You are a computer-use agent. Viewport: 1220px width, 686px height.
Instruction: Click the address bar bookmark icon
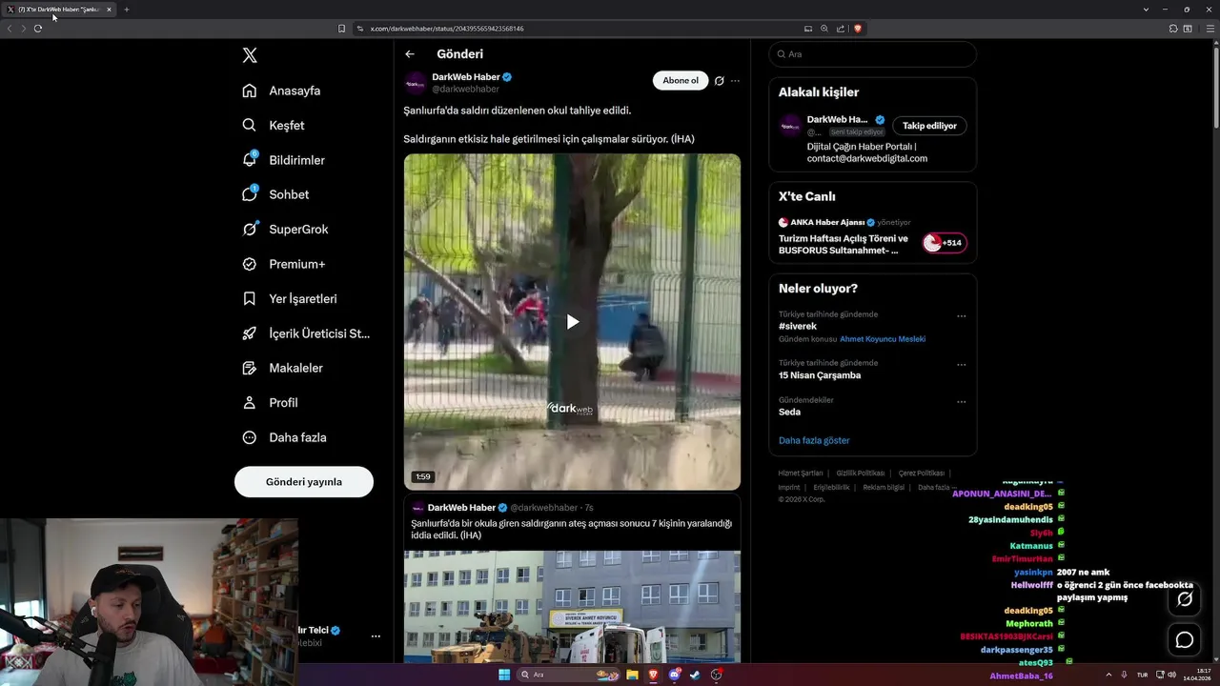pos(341,29)
